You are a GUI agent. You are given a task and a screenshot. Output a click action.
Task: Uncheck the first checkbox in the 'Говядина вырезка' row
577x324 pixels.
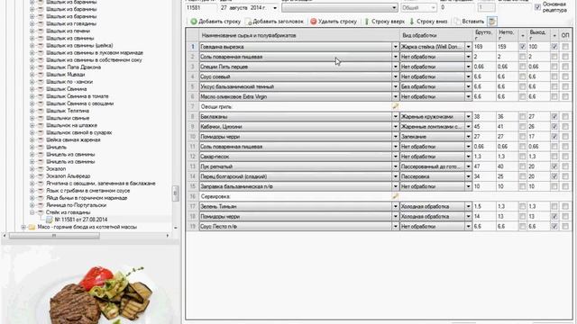click(523, 47)
